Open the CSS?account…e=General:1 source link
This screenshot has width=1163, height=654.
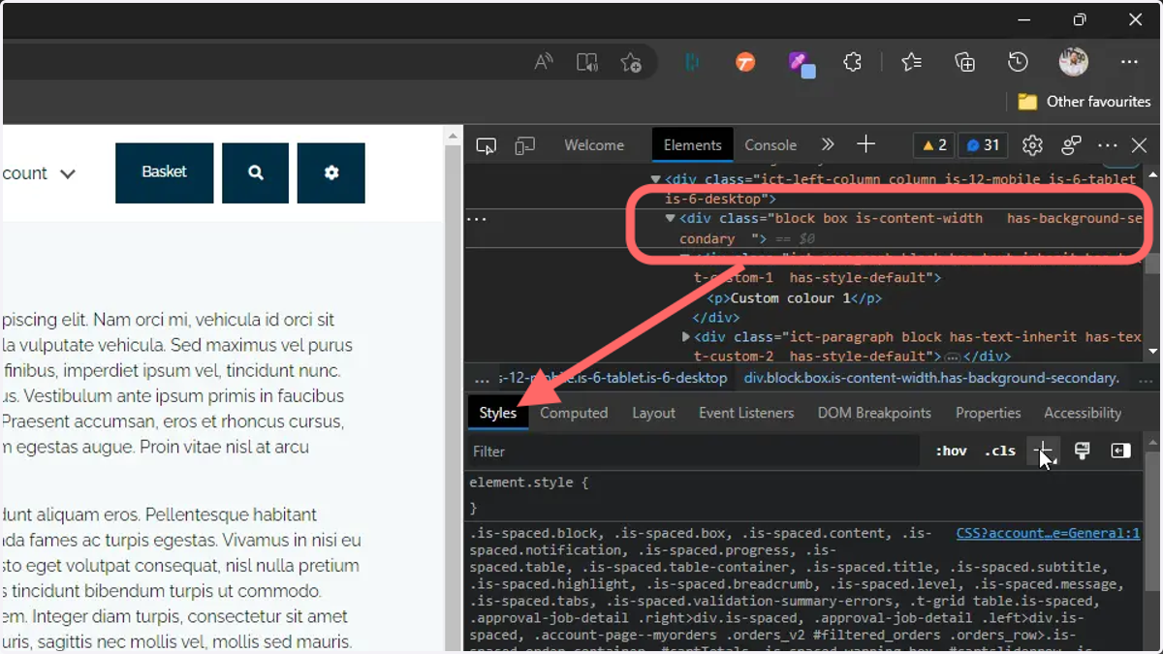tap(1048, 534)
